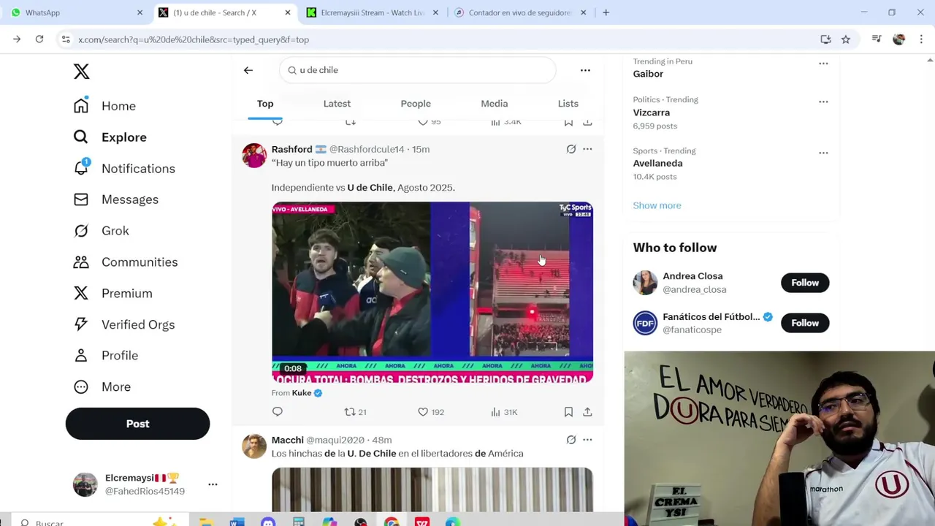This screenshot has height=526, width=935.
Task: Open options for Gaibor trend
Action: pos(823,64)
